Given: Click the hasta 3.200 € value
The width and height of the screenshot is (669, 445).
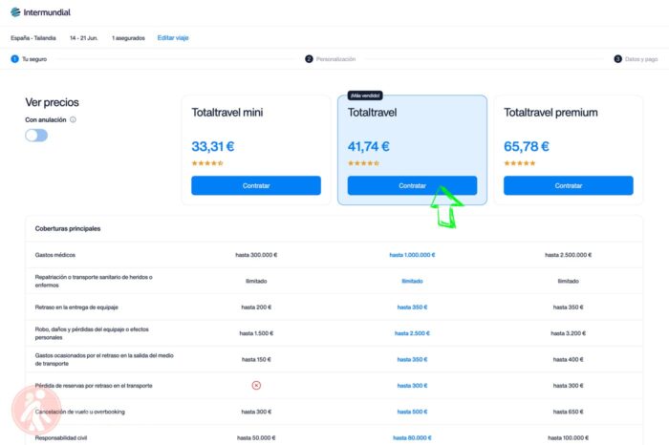Looking at the screenshot, I should (x=569, y=333).
